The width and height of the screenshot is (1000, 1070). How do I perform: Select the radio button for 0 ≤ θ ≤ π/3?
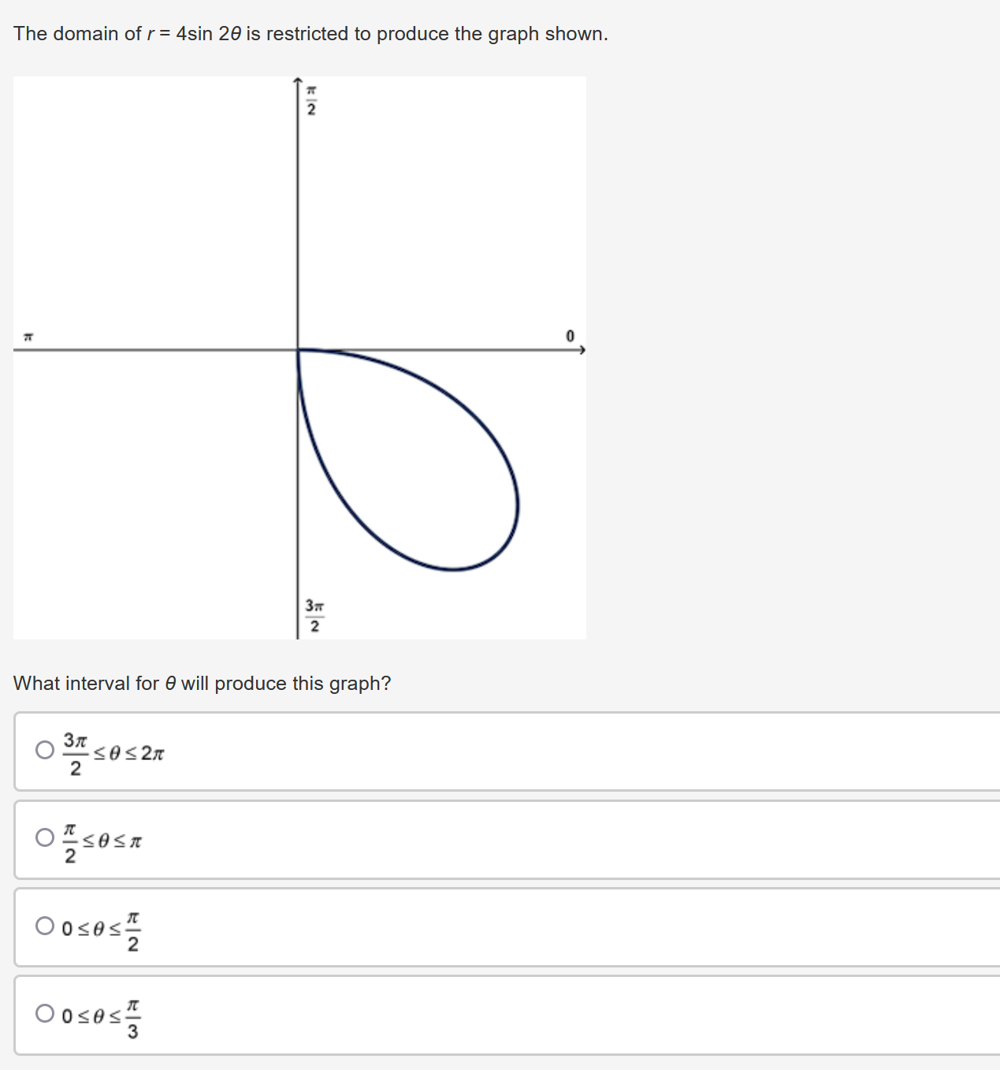pos(43,1014)
